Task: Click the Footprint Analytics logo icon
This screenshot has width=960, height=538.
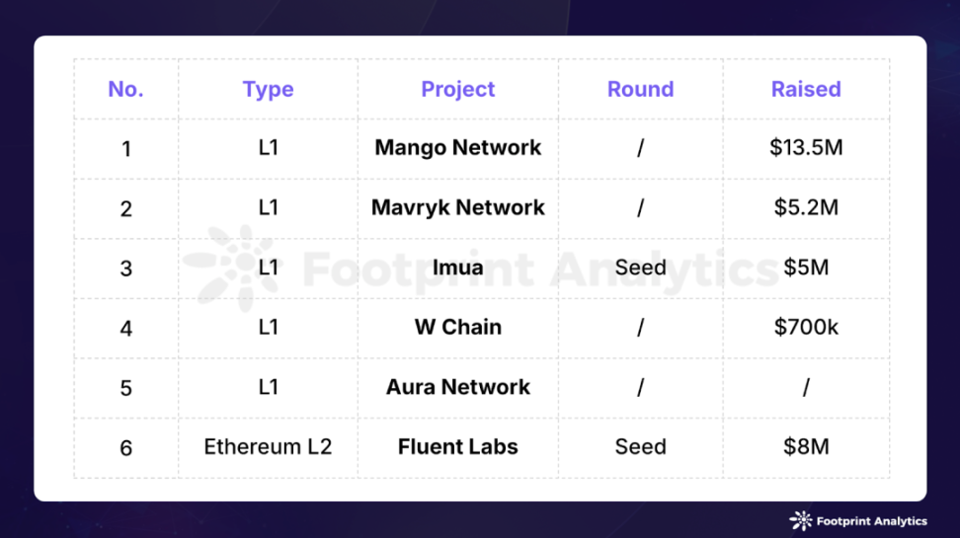Action: pos(801,521)
